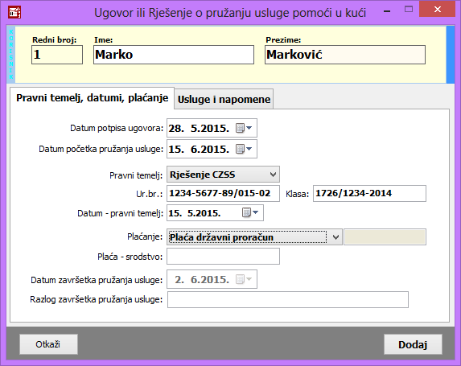The image size is (461, 366).
Task: Expand the Plaćanje dropdown arrow
Action: pos(335,237)
